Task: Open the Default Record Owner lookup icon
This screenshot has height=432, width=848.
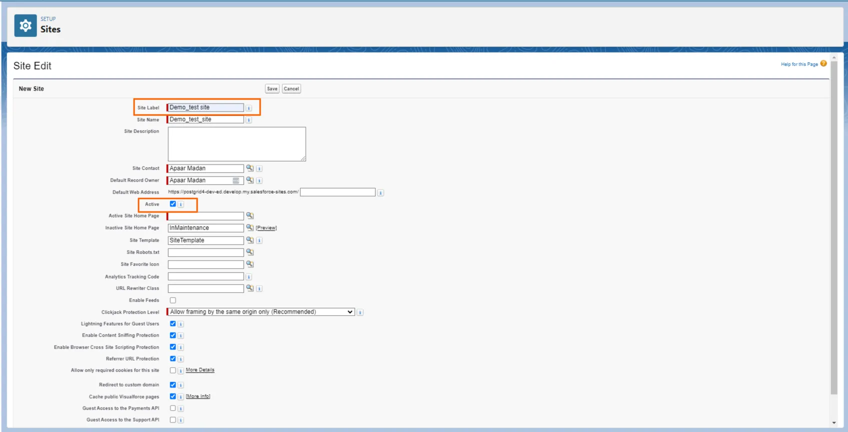Action: pyautogui.click(x=250, y=180)
